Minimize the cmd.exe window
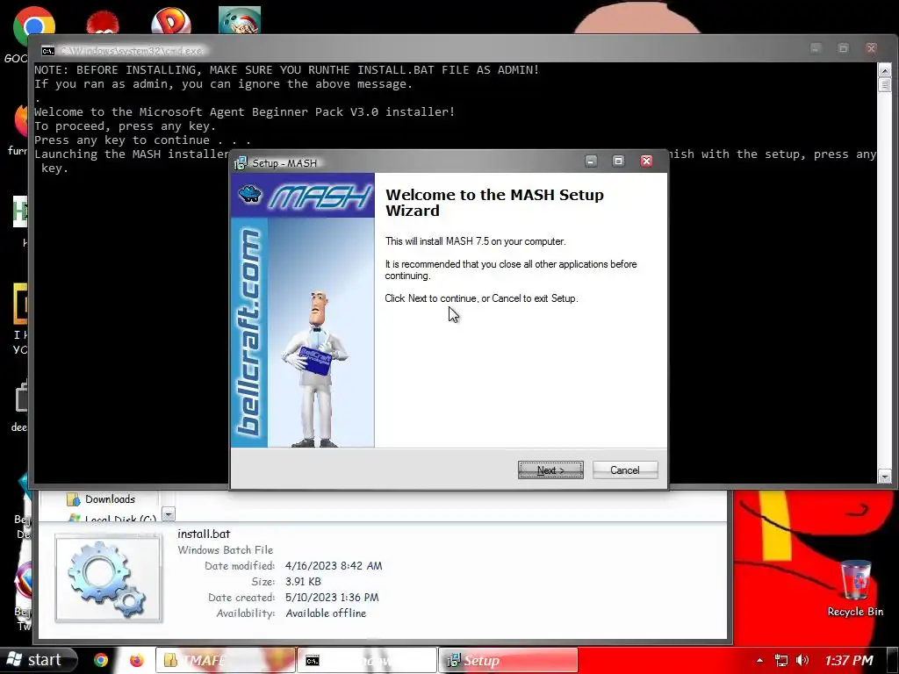 click(816, 49)
